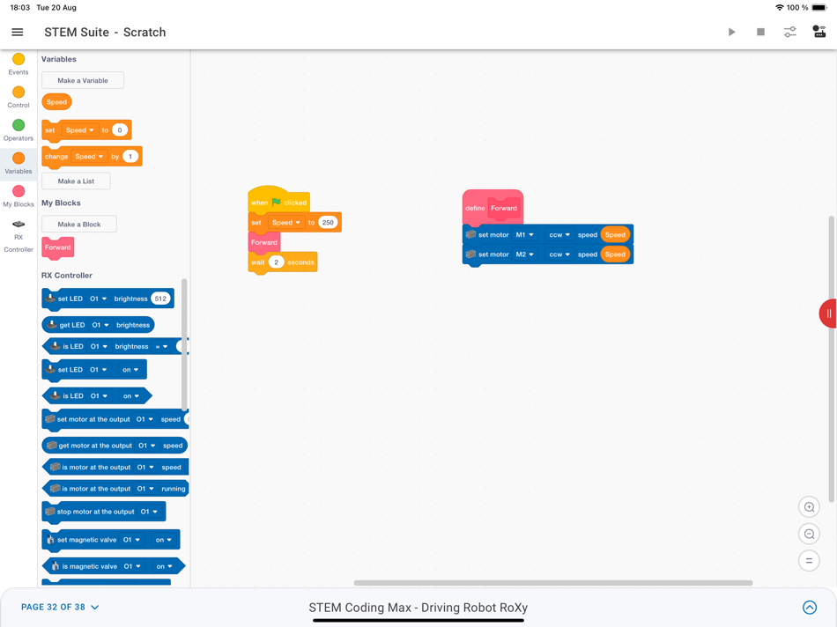Open Speed dropdown in change block

(x=89, y=157)
